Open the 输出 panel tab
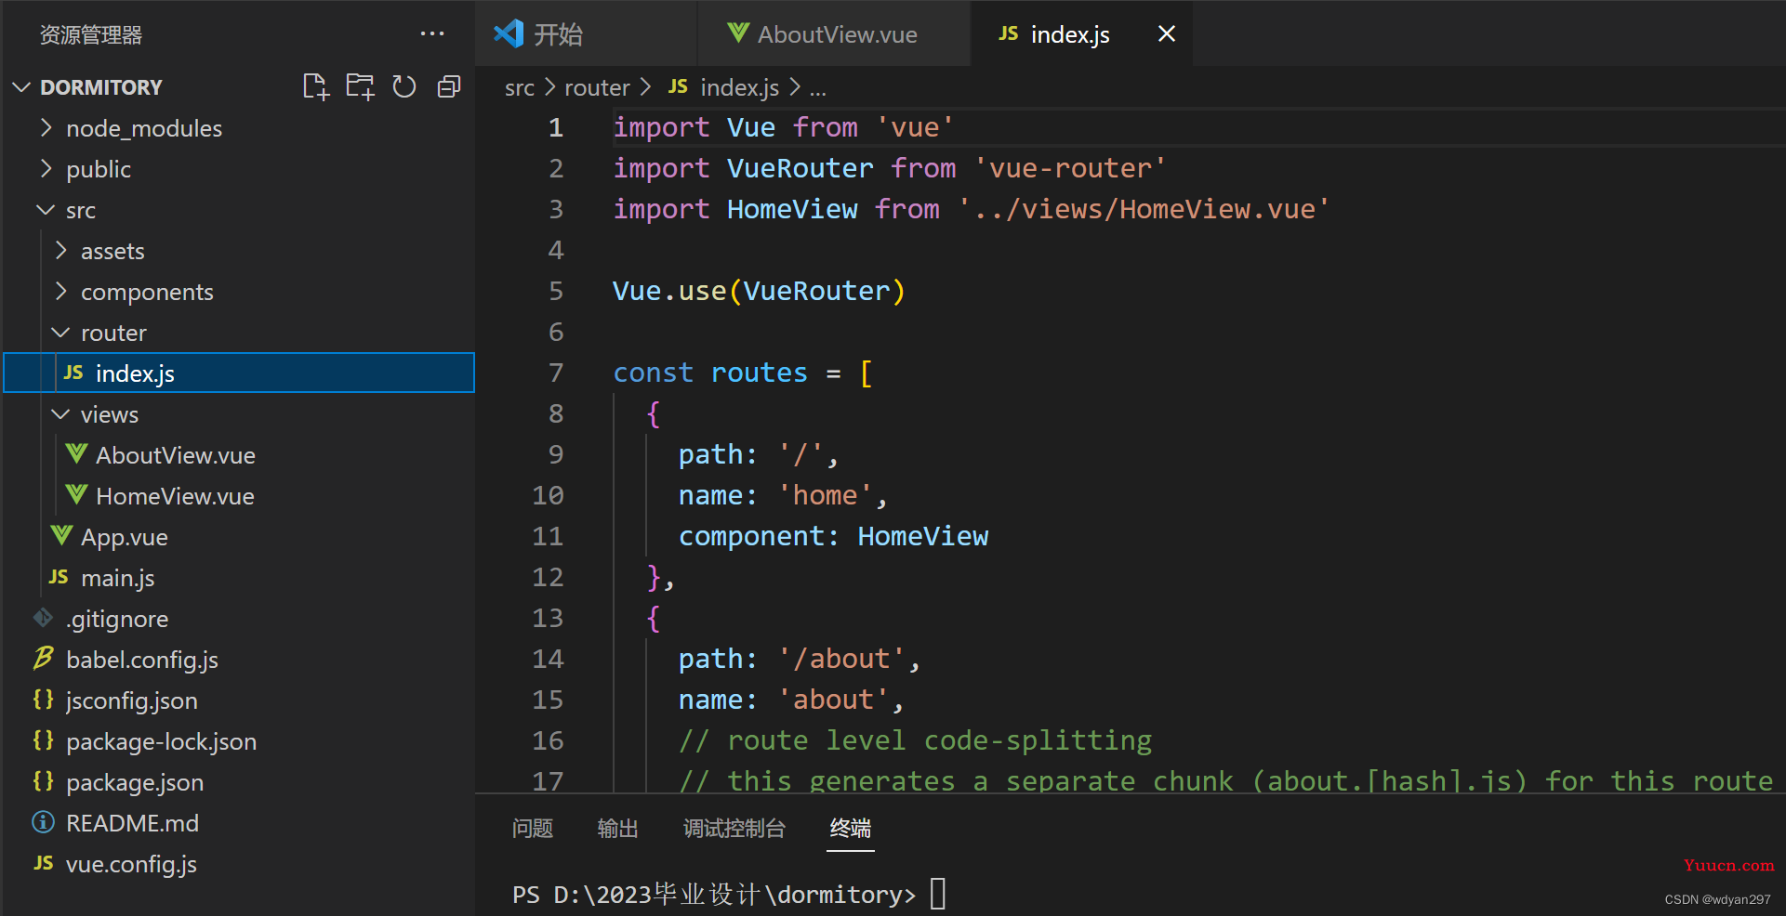This screenshot has width=1786, height=916. 618,828
